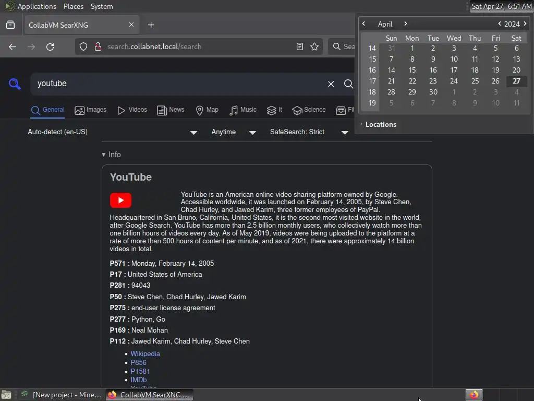Switch to the Images category
Screen dimensions: 534x401
[x=91, y=110]
